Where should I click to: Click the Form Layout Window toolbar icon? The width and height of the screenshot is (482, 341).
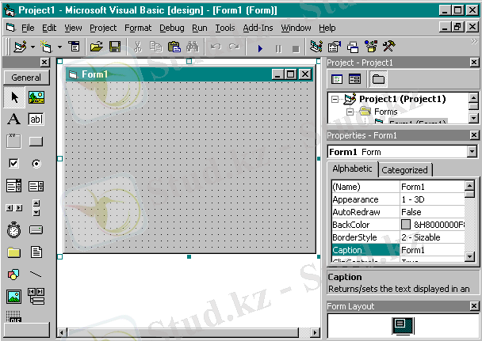click(353, 47)
